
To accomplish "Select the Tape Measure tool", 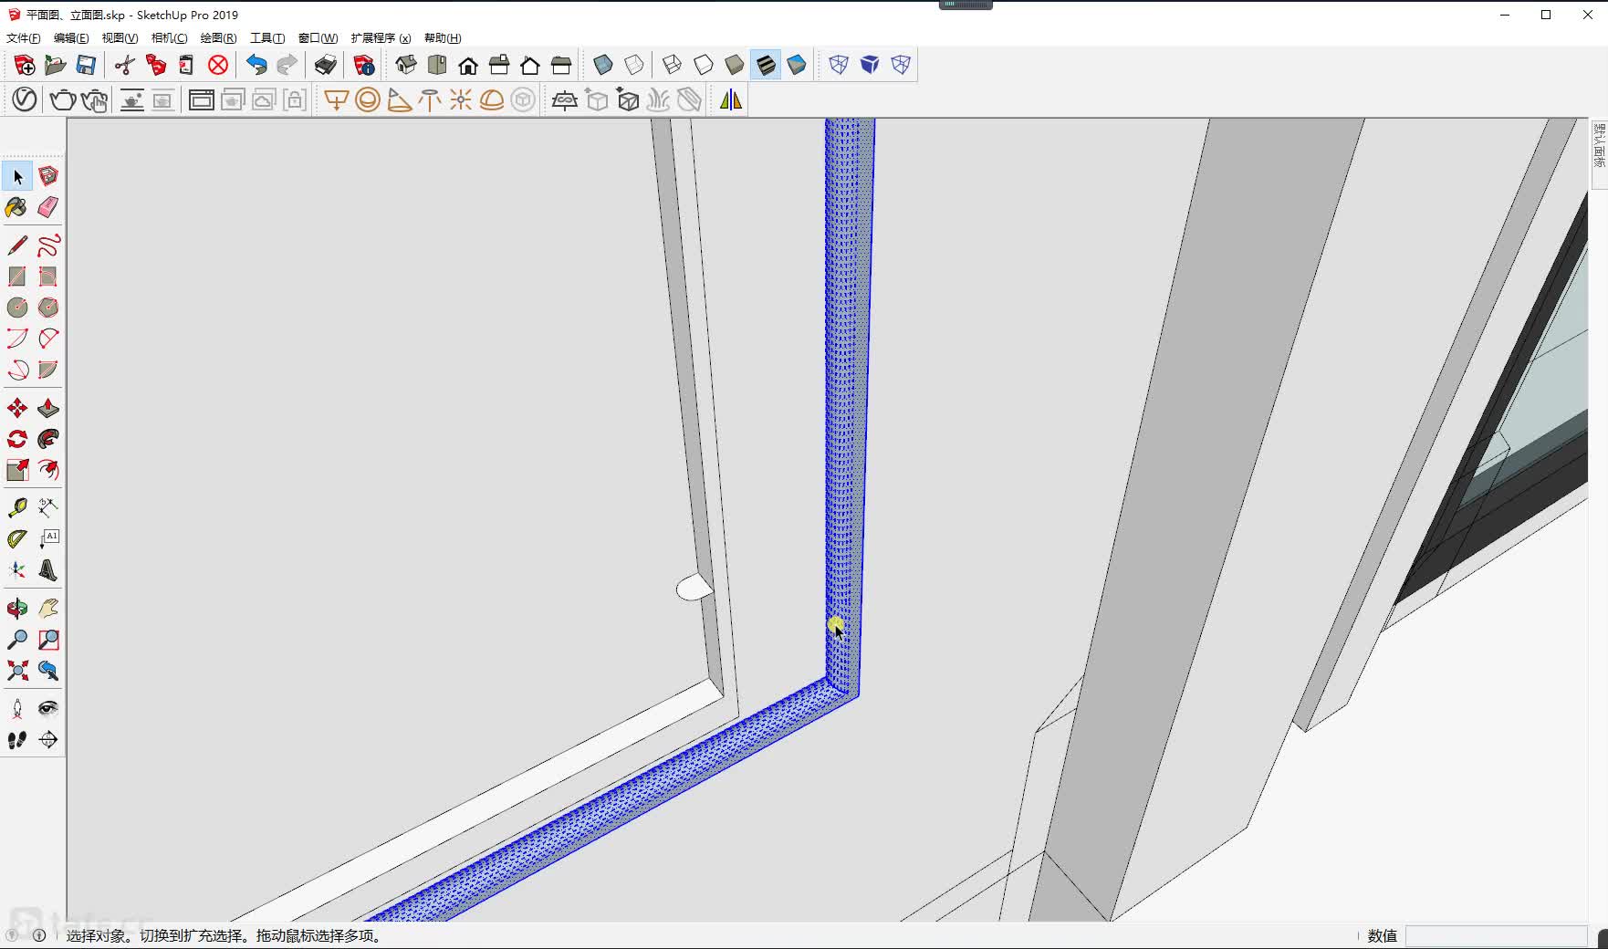I will pyautogui.click(x=17, y=507).
